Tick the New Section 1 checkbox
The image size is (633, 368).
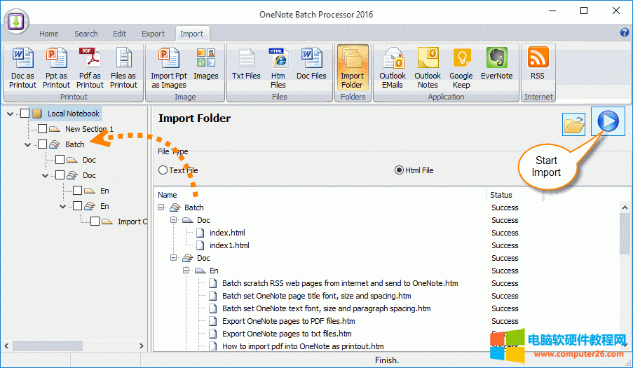[43, 129]
